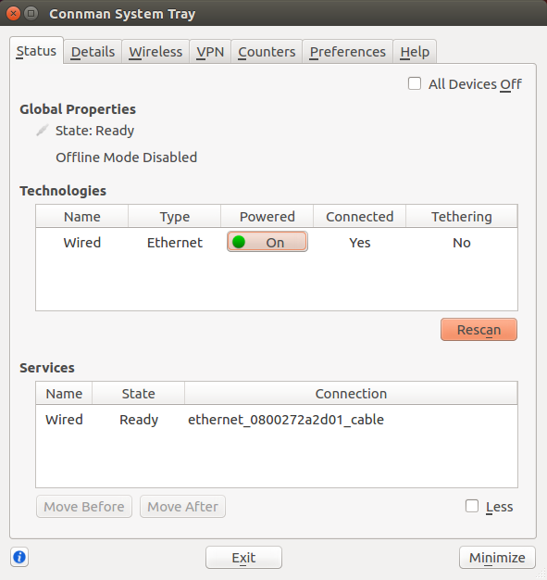547x580 pixels.
Task: Click the connection state plug icon
Action: pyautogui.click(x=43, y=131)
